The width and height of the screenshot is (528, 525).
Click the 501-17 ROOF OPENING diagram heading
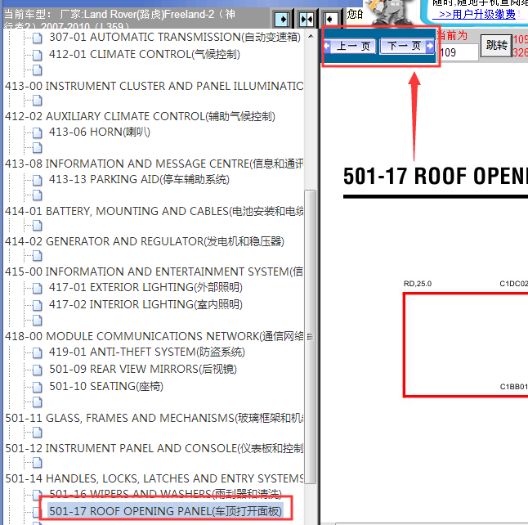[x=436, y=176]
